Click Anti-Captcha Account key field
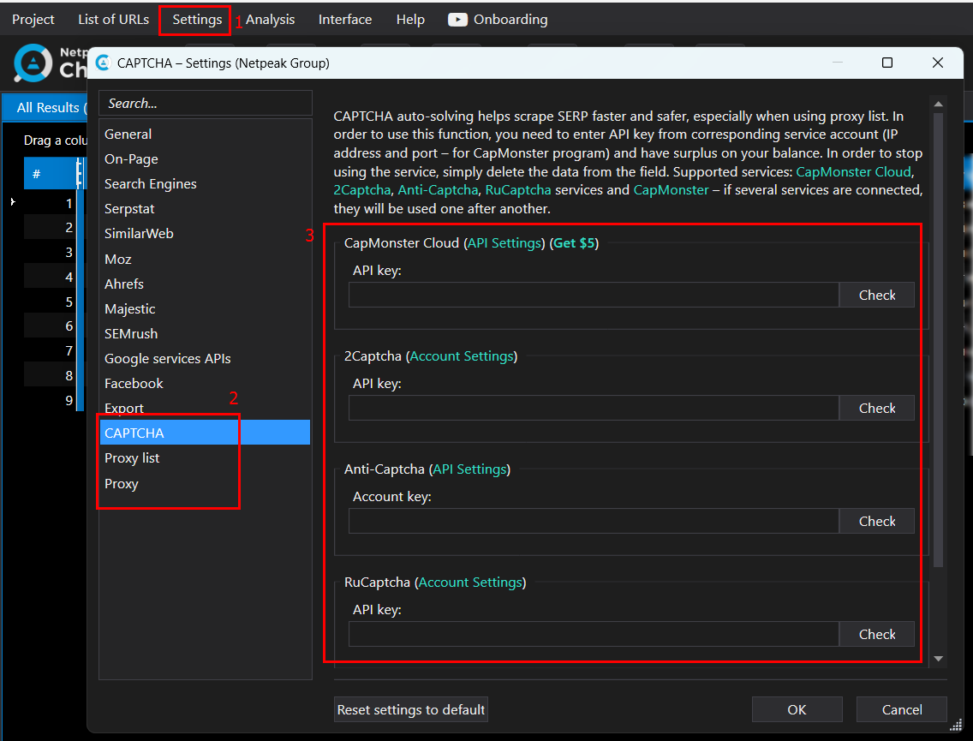 (x=594, y=521)
